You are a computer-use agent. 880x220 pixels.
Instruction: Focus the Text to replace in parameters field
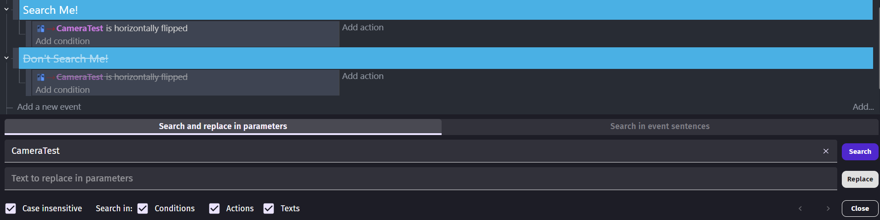420,178
